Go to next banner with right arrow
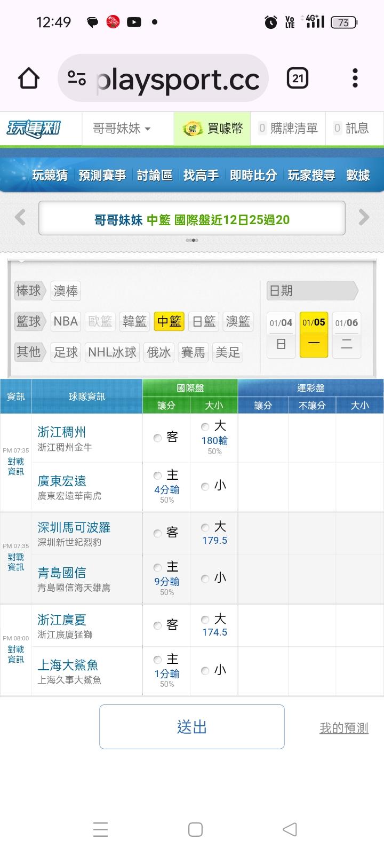384x856 pixels. pos(364,218)
